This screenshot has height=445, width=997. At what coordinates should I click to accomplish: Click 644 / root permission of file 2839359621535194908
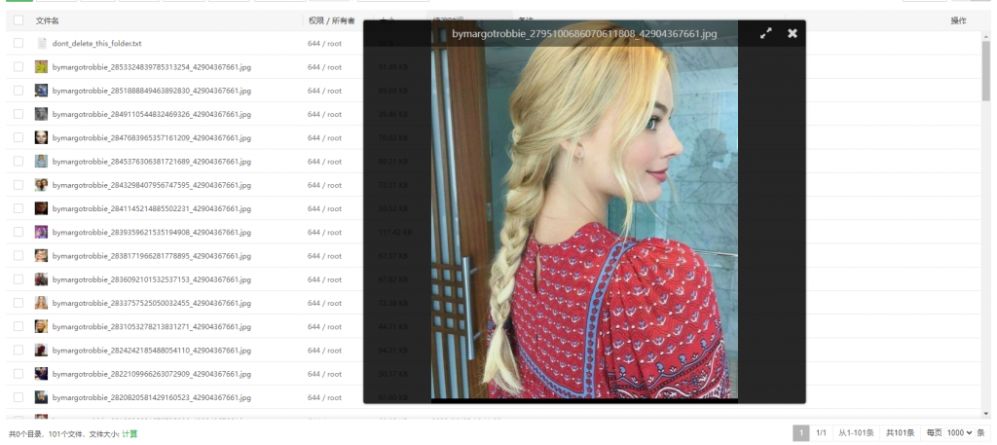click(324, 233)
